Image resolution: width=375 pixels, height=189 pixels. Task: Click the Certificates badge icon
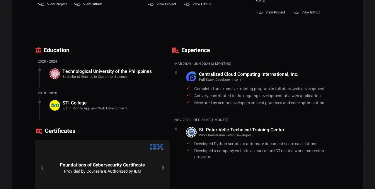pyautogui.click(x=39, y=131)
